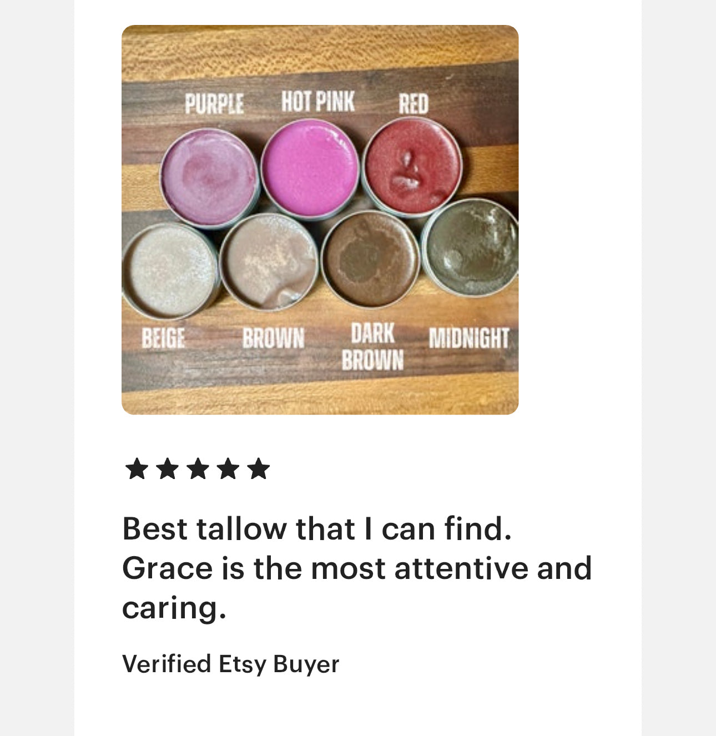This screenshot has height=736, width=716.
Task: Click the brown balm tin
Action: 269,261
